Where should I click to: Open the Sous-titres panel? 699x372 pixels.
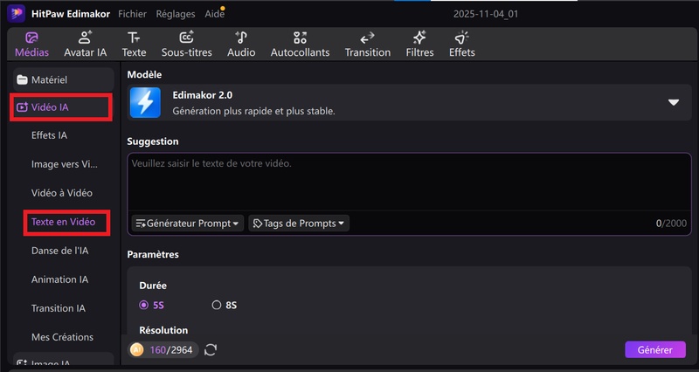click(x=187, y=45)
